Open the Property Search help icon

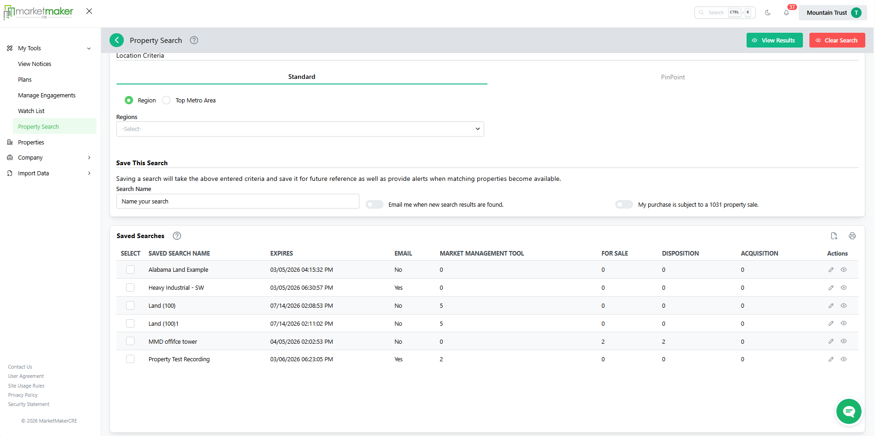pyautogui.click(x=194, y=40)
